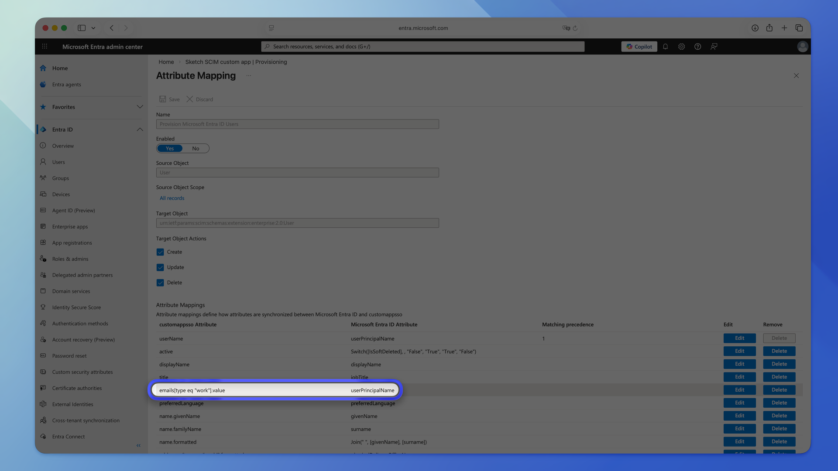This screenshot has width=838, height=471.
Task: Edit the active mapping
Action: 739,351
